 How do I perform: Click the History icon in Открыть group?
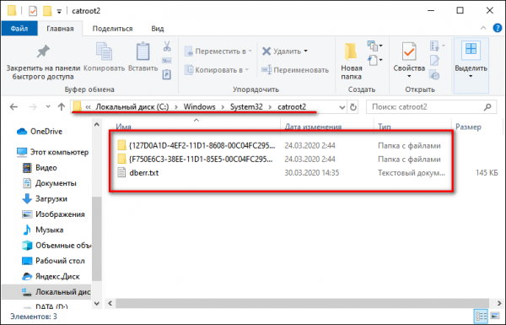click(x=434, y=75)
